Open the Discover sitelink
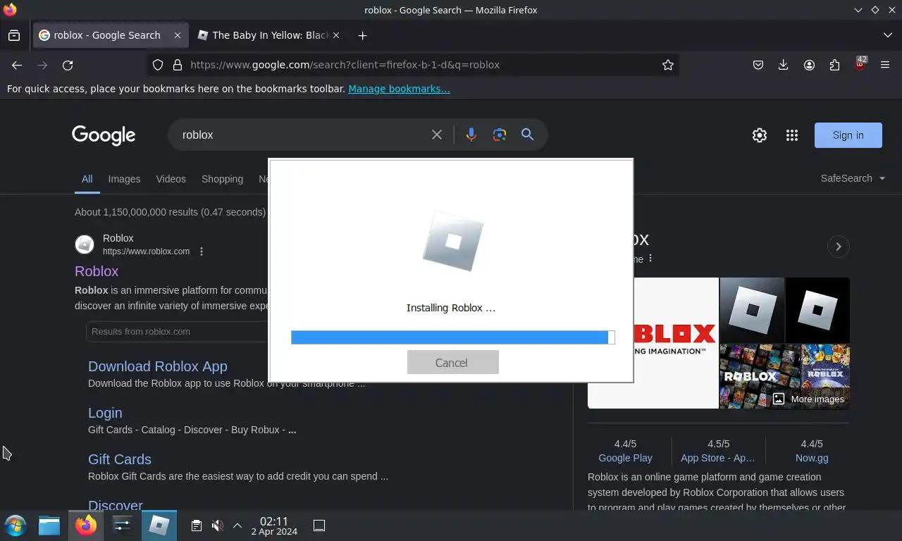Image resolution: width=902 pixels, height=541 pixels. (x=115, y=505)
